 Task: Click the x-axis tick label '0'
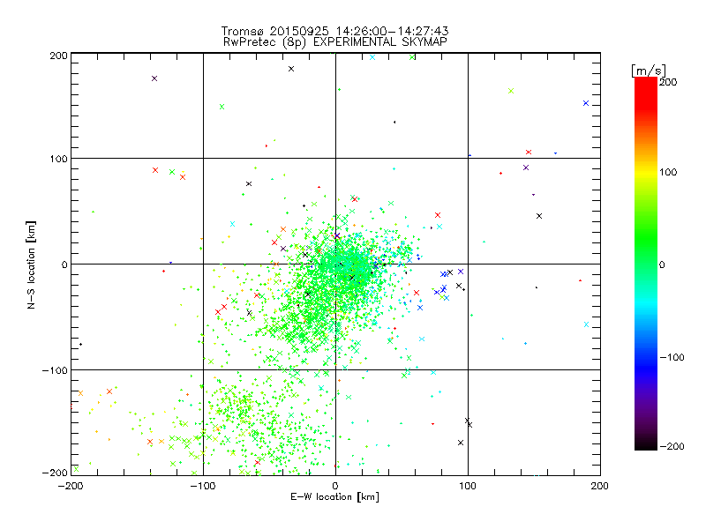tap(335, 486)
